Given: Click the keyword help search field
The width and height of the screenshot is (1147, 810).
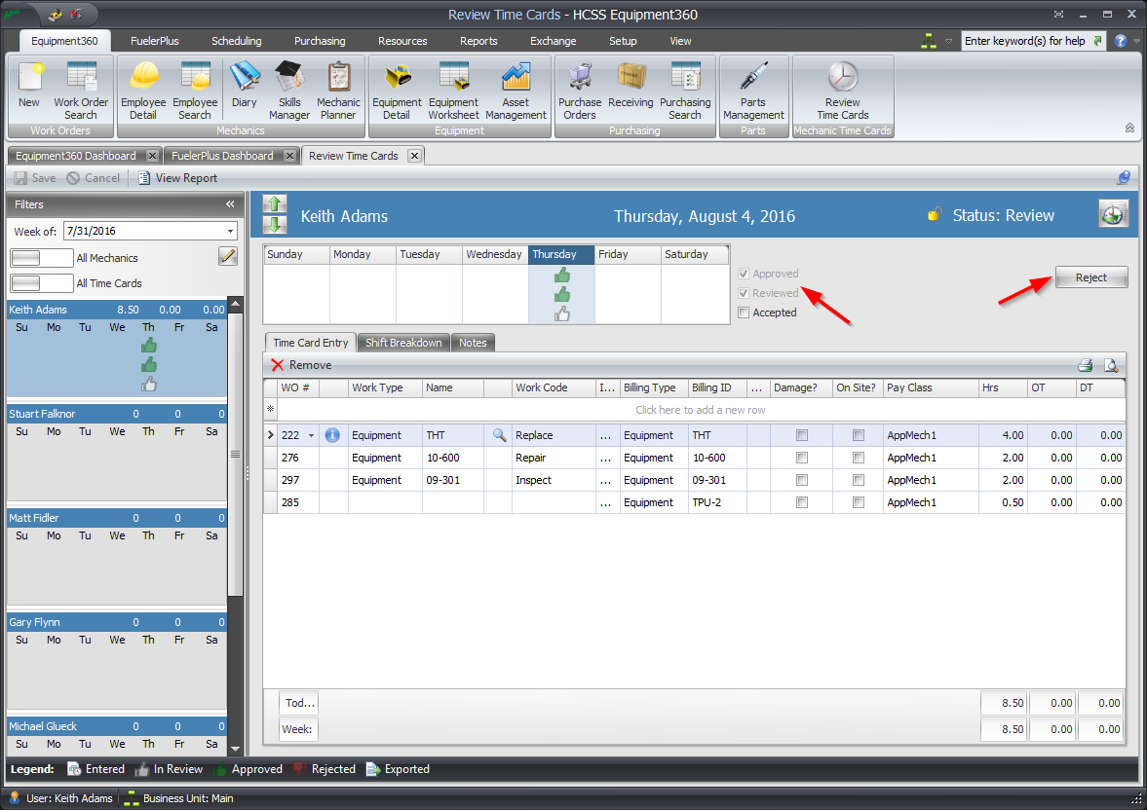Looking at the screenshot, I should [1028, 41].
